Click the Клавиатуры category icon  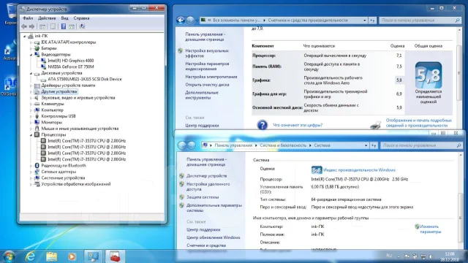point(37,104)
